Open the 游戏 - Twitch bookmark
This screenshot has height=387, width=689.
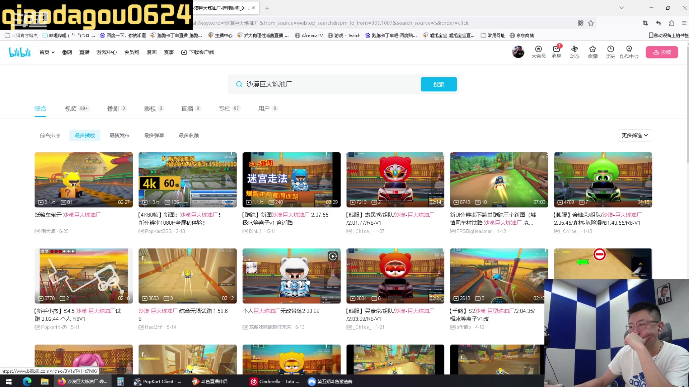pyautogui.click(x=344, y=35)
